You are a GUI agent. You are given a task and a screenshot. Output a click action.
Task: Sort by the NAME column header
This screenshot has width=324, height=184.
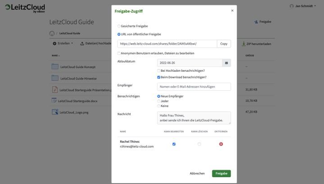click(x=56, y=56)
